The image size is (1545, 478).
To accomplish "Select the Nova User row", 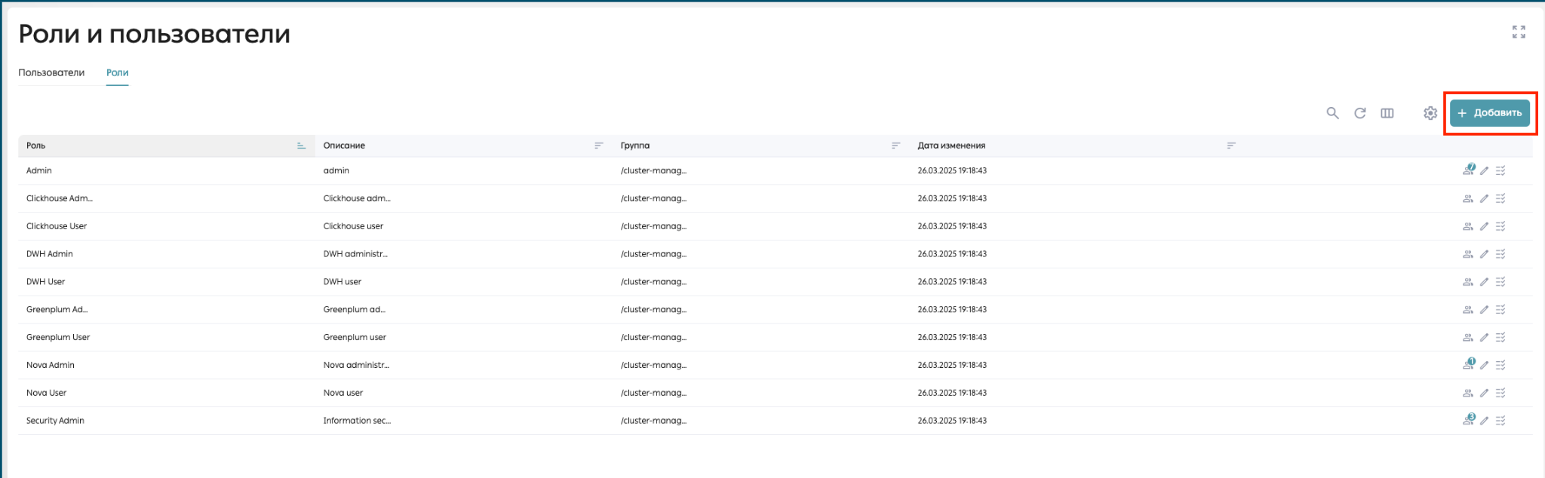I will [x=776, y=393].
